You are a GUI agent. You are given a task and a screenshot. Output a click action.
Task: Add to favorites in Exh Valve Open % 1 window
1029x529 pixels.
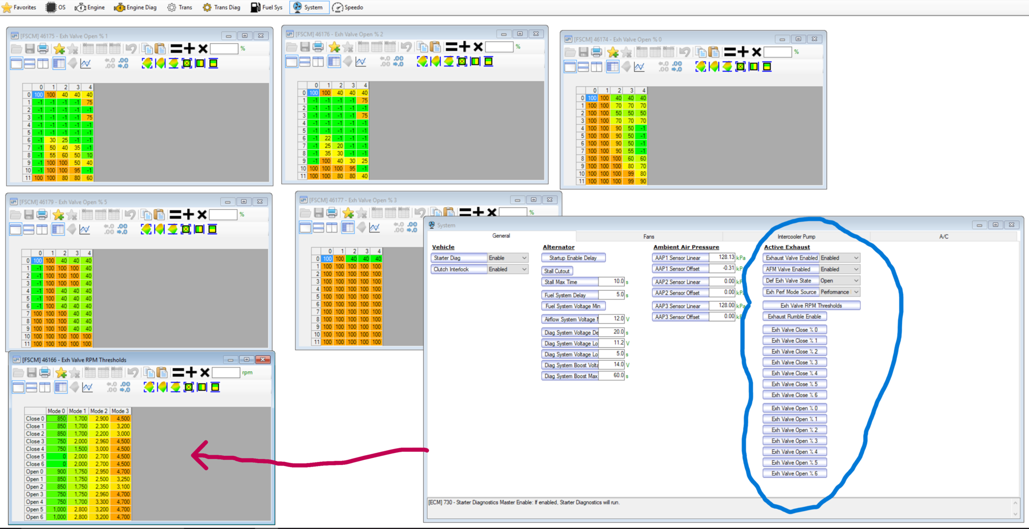click(59, 48)
